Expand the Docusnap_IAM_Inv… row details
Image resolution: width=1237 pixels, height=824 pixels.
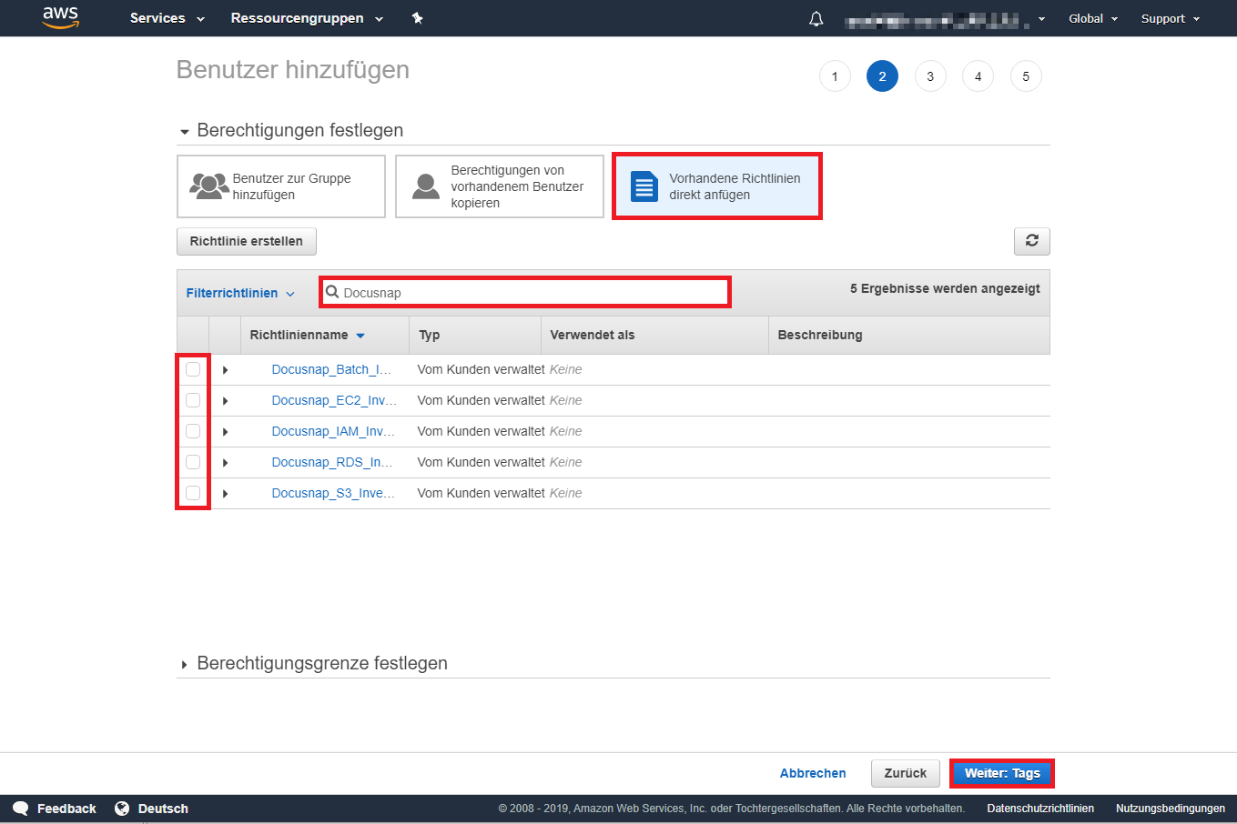pyautogui.click(x=225, y=432)
